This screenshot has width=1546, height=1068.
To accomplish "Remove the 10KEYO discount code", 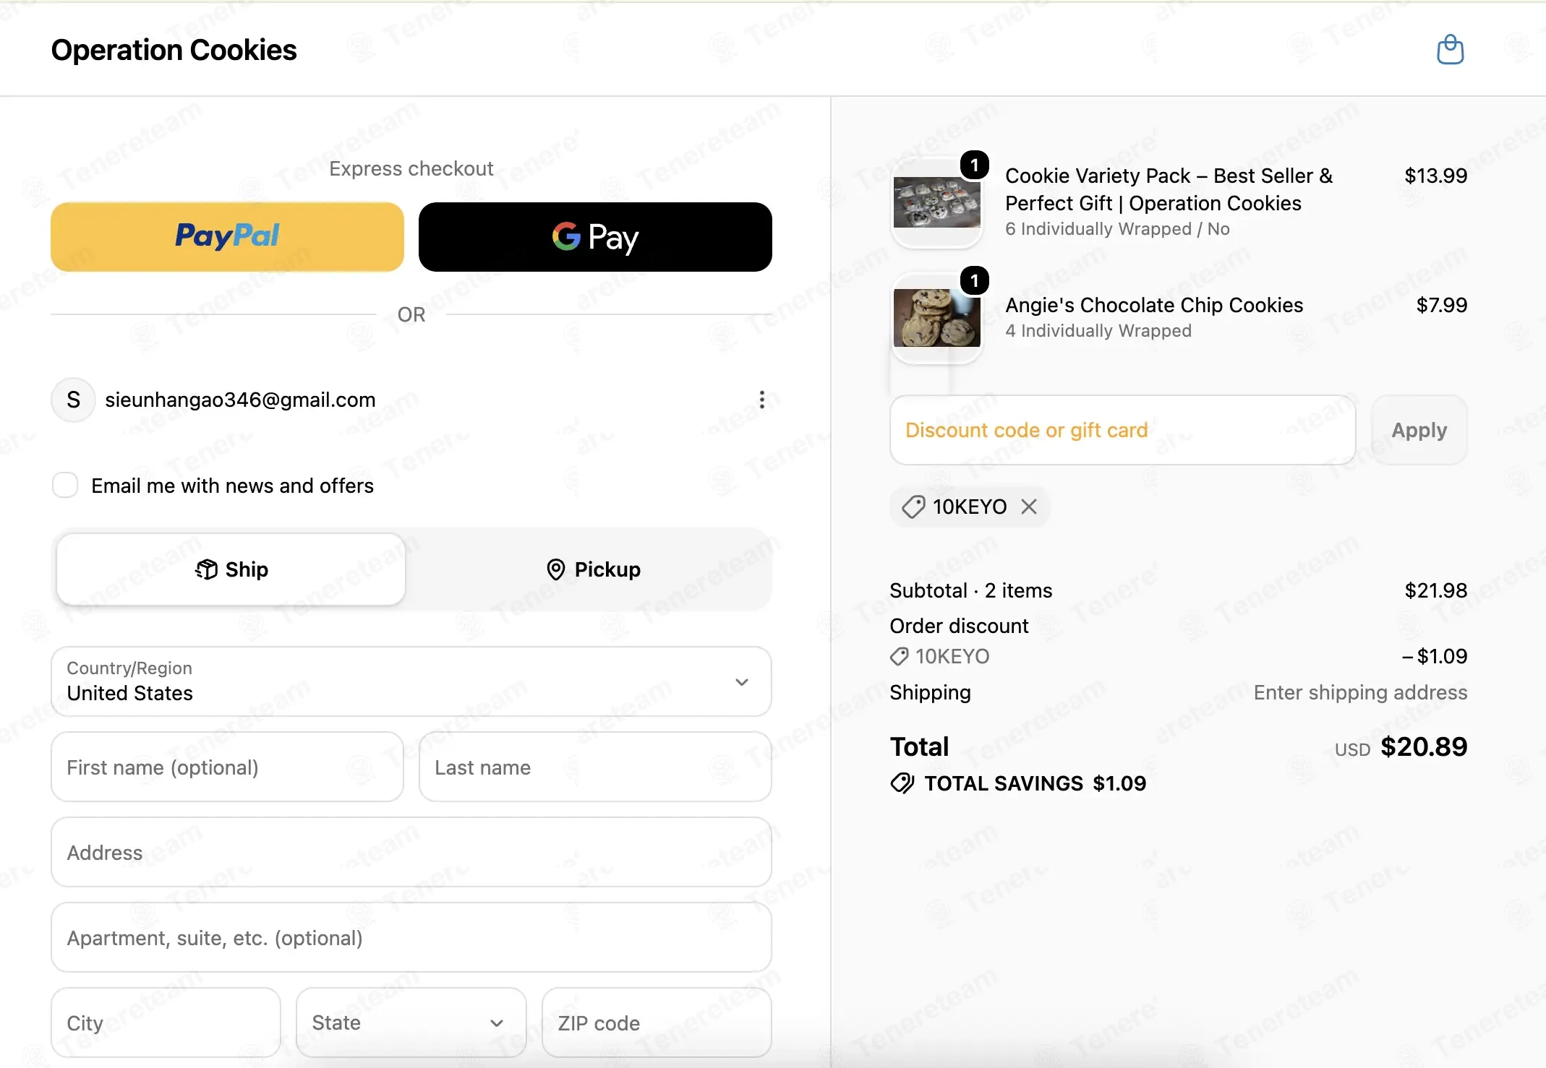I will [1029, 507].
